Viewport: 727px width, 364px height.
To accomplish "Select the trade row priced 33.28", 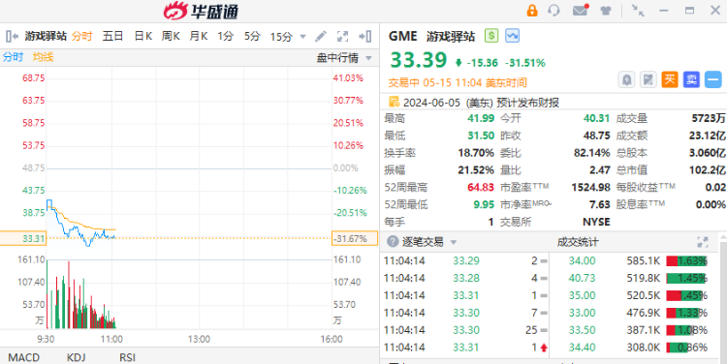I will pos(465,278).
